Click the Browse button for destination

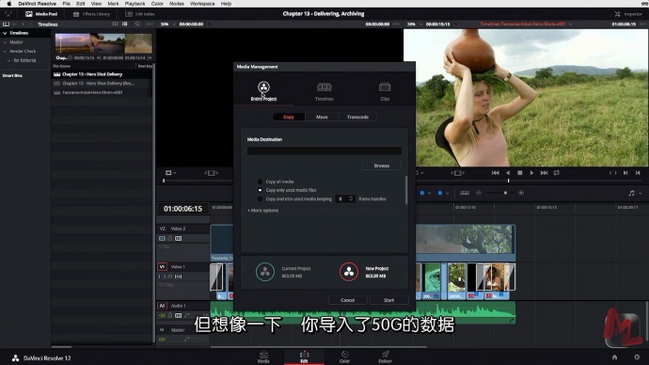click(382, 166)
